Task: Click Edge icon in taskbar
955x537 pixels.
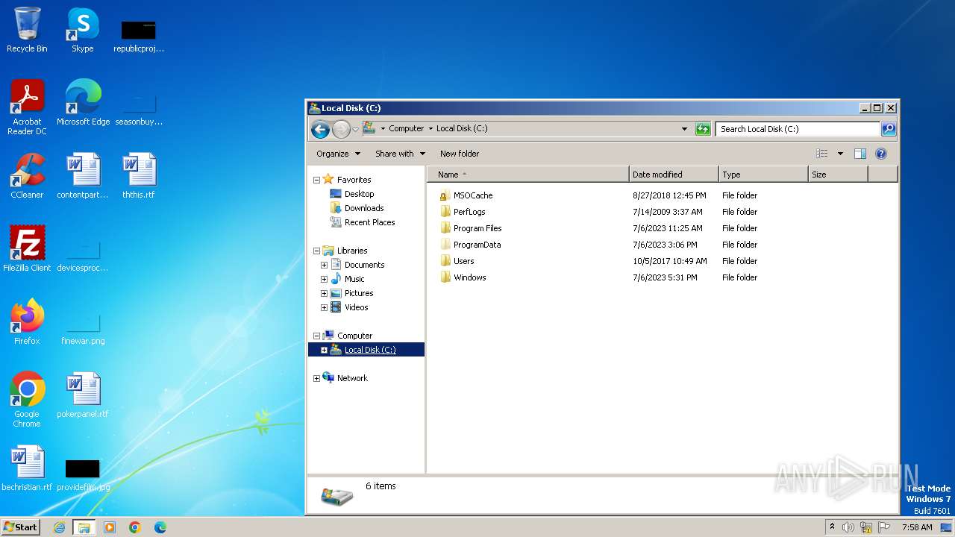Action: pyautogui.click(x=160, y=527)
